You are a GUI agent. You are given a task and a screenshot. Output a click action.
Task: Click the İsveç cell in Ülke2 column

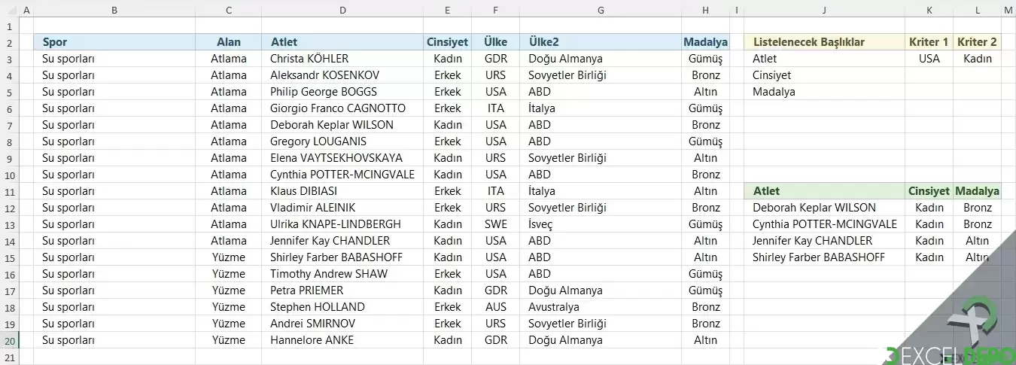tap(600, 224)
